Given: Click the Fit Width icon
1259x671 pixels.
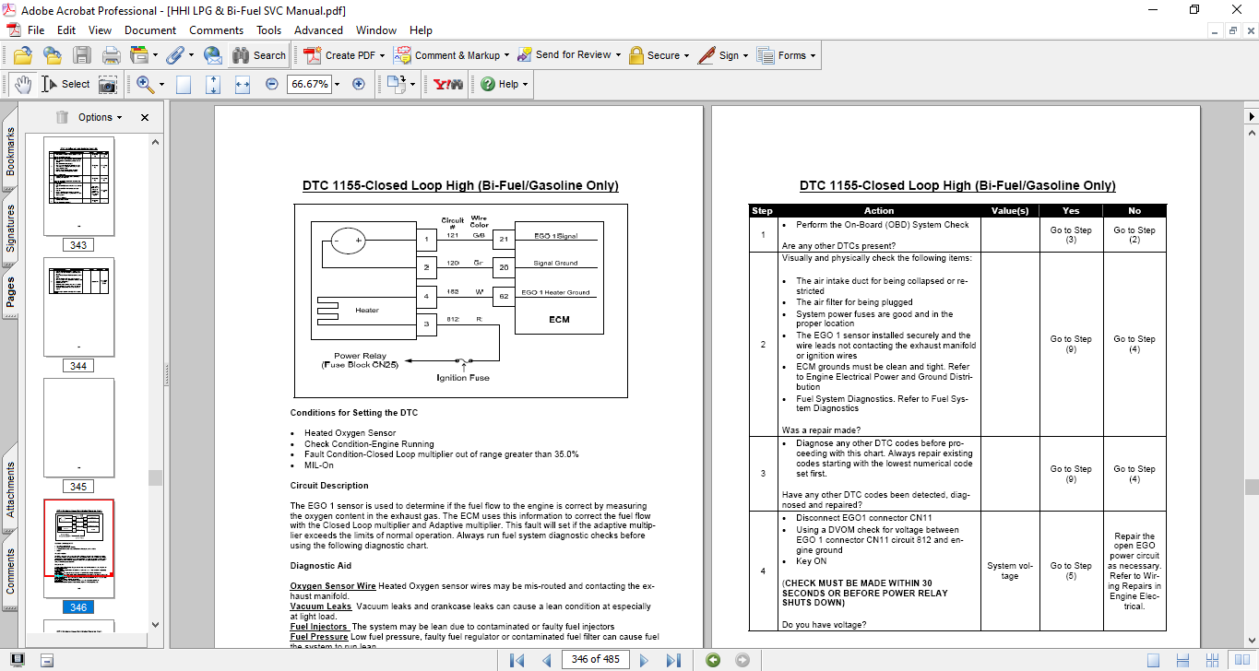Looking at the screenshot, I should click(x=243, y=84).
